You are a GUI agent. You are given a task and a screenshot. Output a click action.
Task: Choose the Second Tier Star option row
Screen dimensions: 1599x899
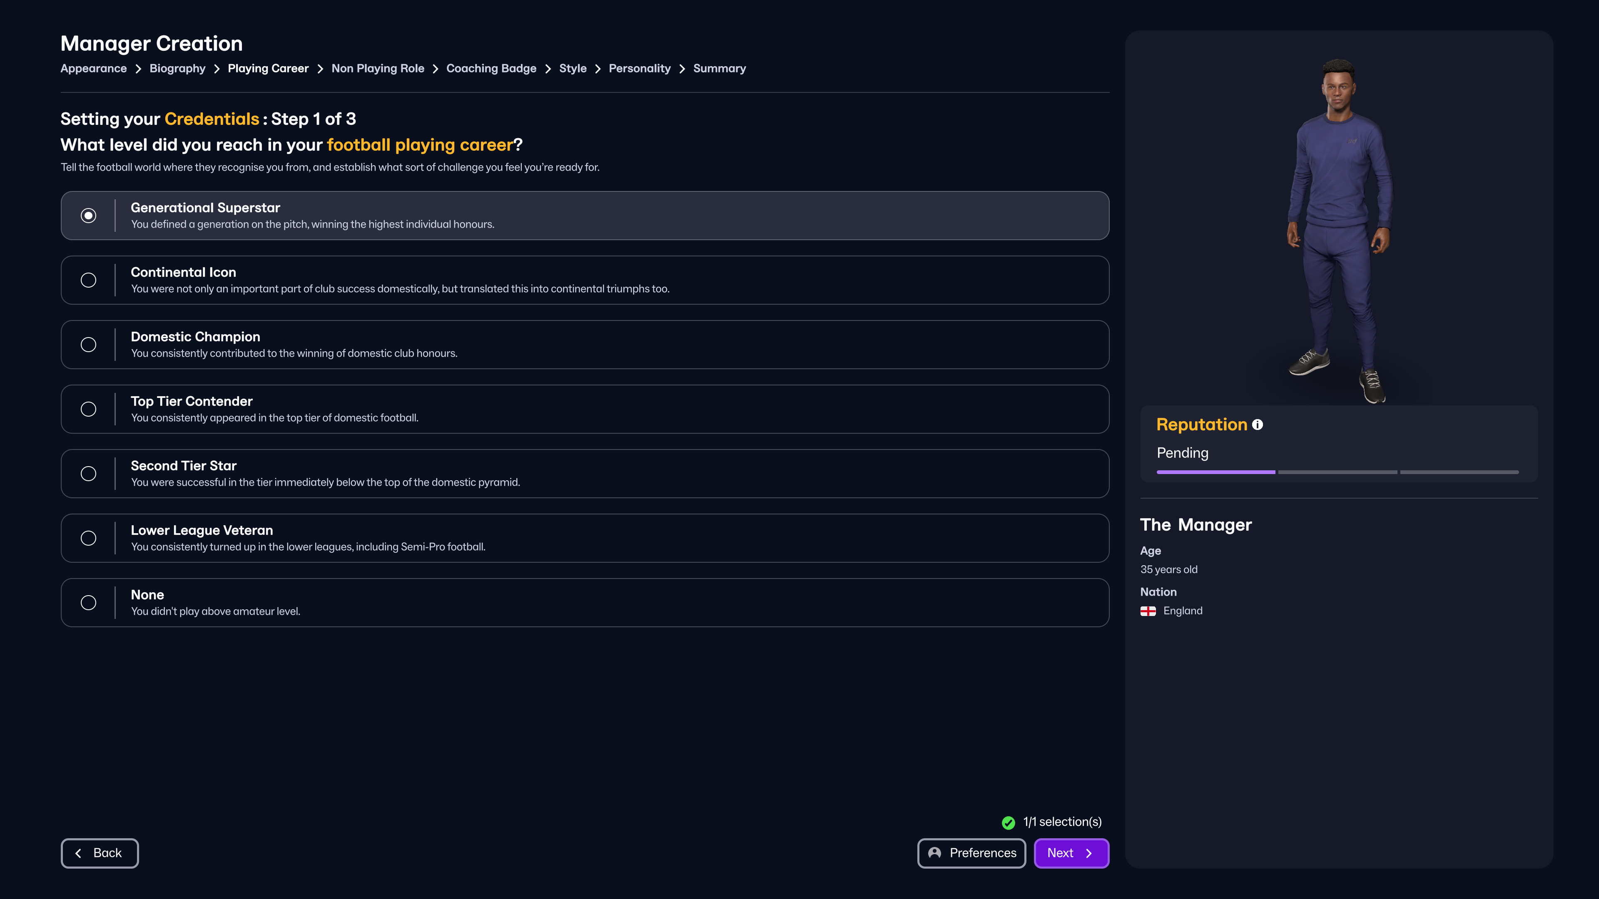(x=584, y=473)
